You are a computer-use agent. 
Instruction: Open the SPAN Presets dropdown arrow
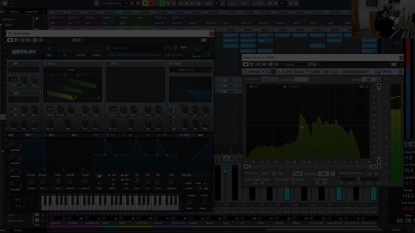tap(263, 72)
